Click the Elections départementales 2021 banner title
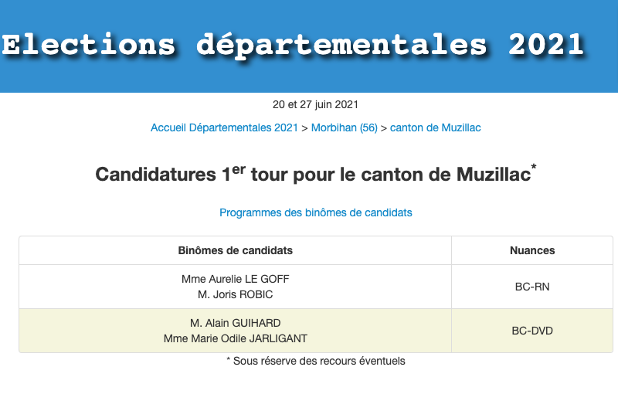The width and height of the screenshot is (618, 394). pos(293,45)
